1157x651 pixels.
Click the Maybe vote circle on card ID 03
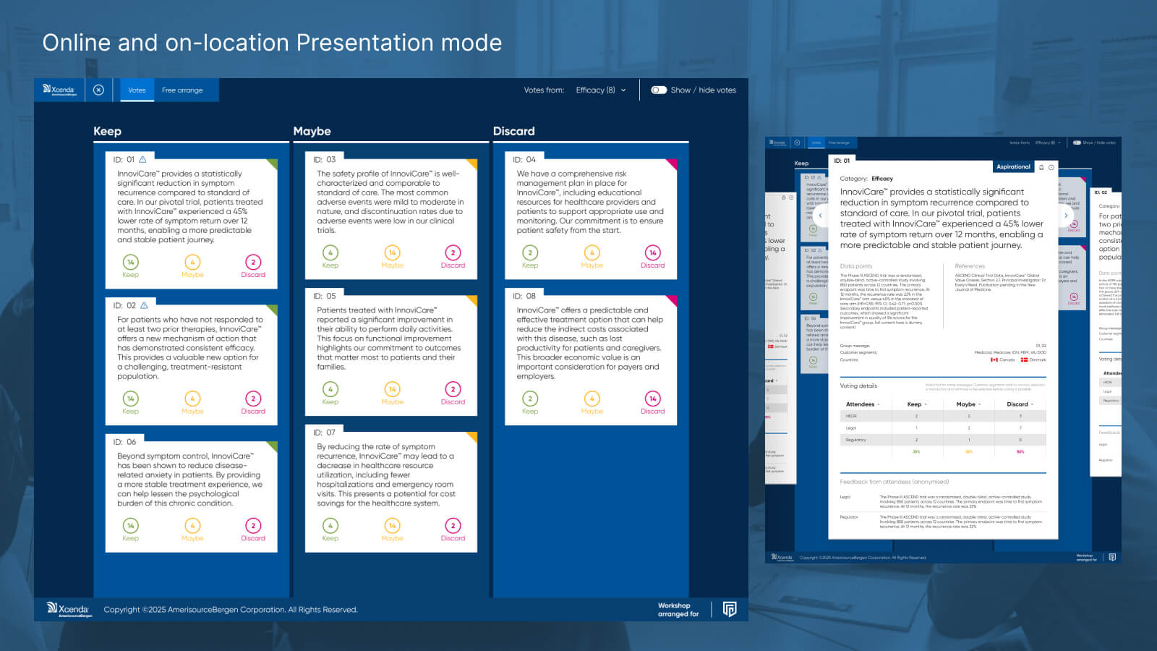coord(392,253)
